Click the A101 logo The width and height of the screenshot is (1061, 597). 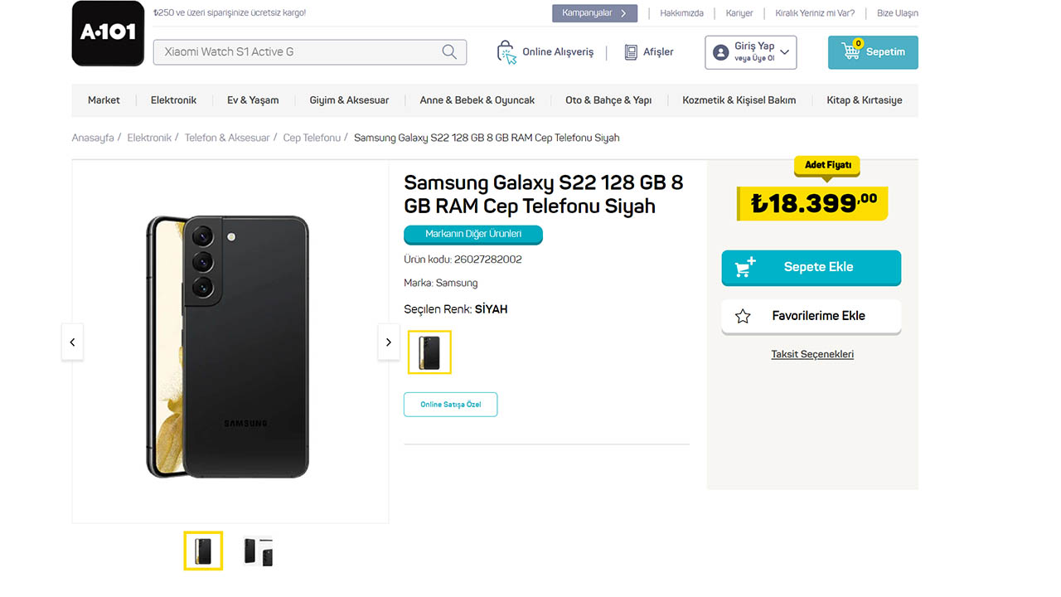point(109,34)
